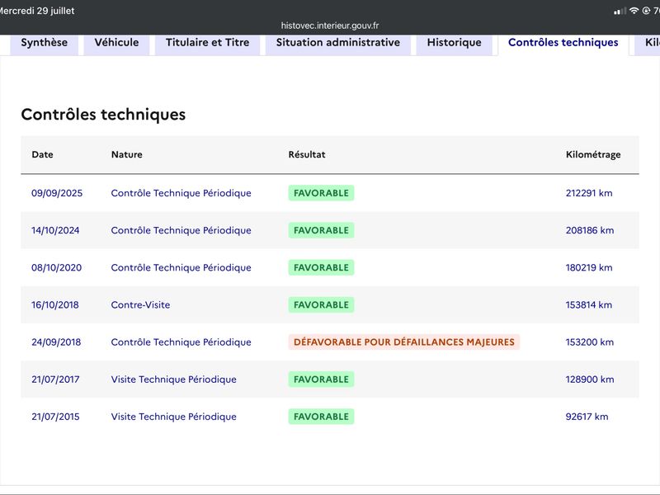Image resolution: width=660 pixels, height=495 pixels.
Task: Click the 153814 km mileage value
Action: [589, 304]
